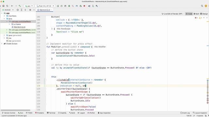Click the editor vertical scrollbar thumb

pos(208,92)
